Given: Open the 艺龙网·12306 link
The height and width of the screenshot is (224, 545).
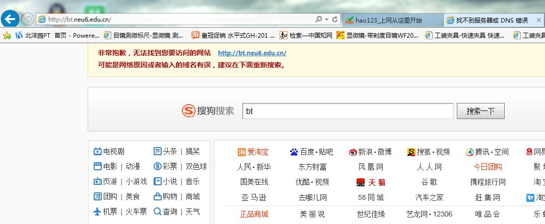Looking at the screenshot, I should click(429, 214).
